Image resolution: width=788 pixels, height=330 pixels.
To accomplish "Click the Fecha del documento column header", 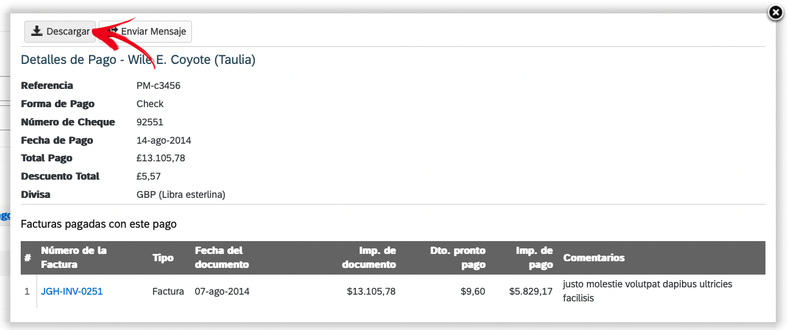I will [222, 258].
